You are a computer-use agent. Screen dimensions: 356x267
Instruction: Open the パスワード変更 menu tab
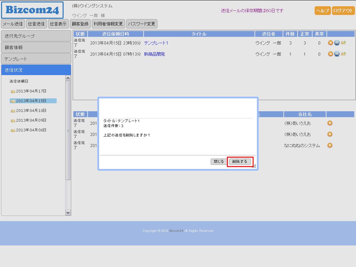pyautogui.click(x=141, y=24)
